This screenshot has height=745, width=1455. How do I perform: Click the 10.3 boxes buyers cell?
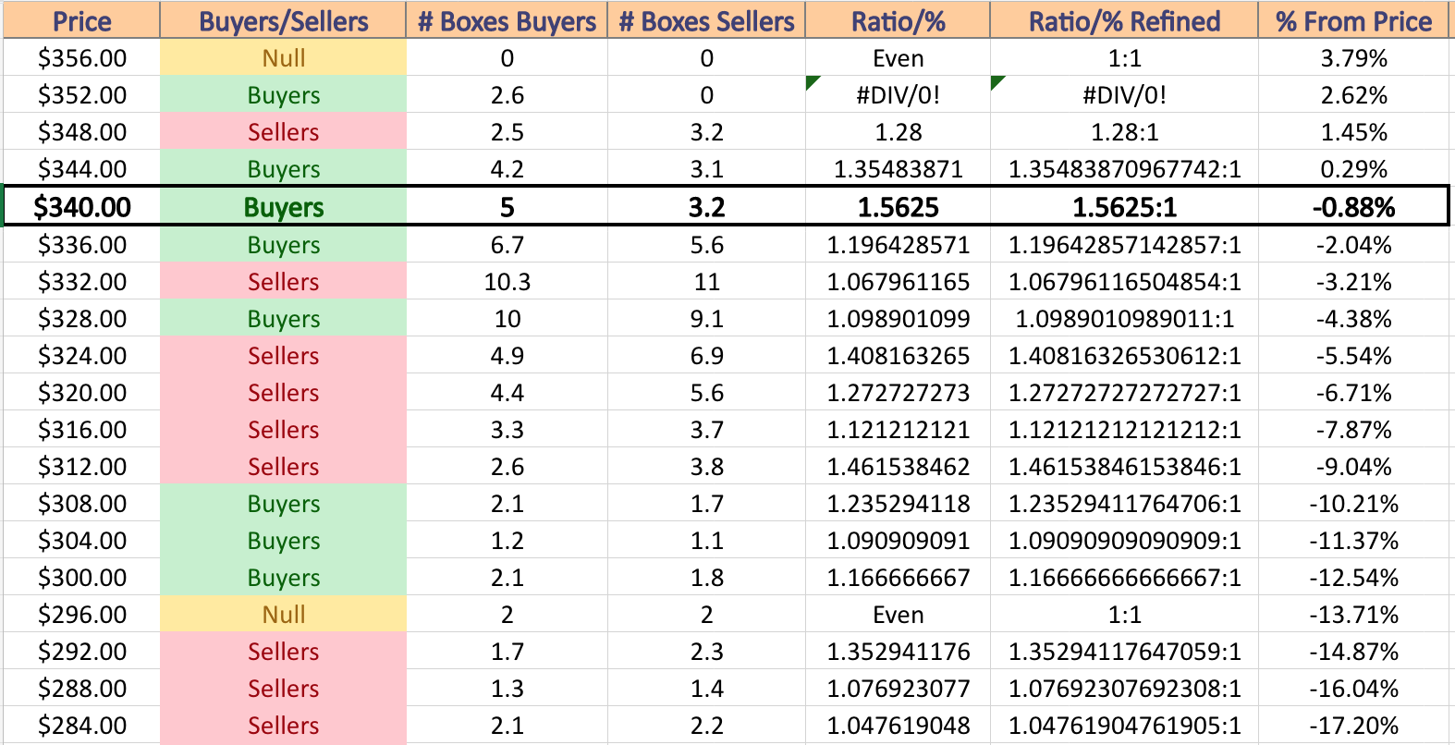click(x=507, y=282)
